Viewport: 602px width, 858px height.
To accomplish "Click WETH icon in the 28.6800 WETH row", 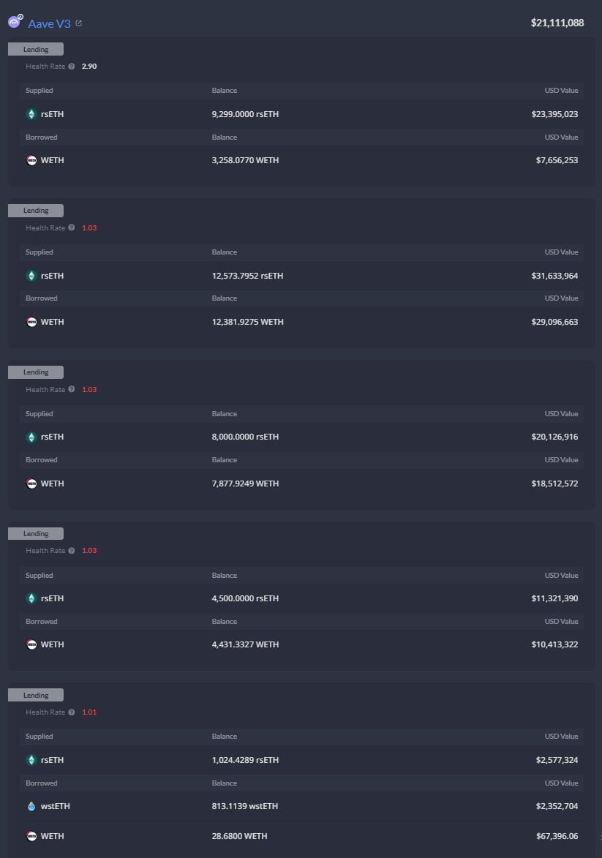I will point(31,836).
